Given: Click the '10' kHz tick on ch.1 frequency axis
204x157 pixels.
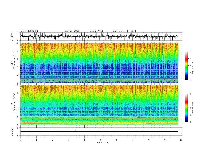Looking at the screenshot, I should pyautogui.click(x=17, y=43).
